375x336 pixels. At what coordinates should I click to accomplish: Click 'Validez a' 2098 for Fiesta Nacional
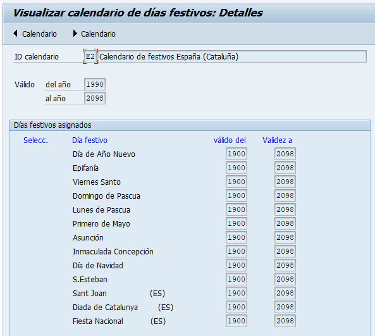[x=285, y=320]
